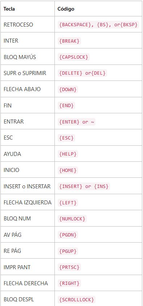The width and height of the screenshot is (143, 306).
Task: Select the IMPR PANT key label
Action: click(17, 267)
